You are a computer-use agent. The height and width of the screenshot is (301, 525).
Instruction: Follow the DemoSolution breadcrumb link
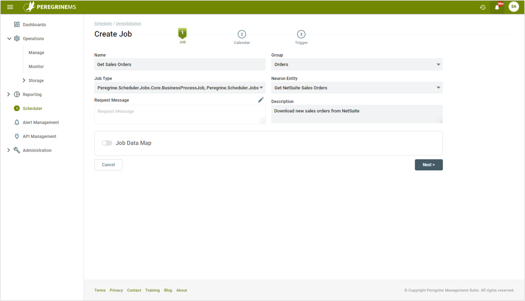[128, 24]
